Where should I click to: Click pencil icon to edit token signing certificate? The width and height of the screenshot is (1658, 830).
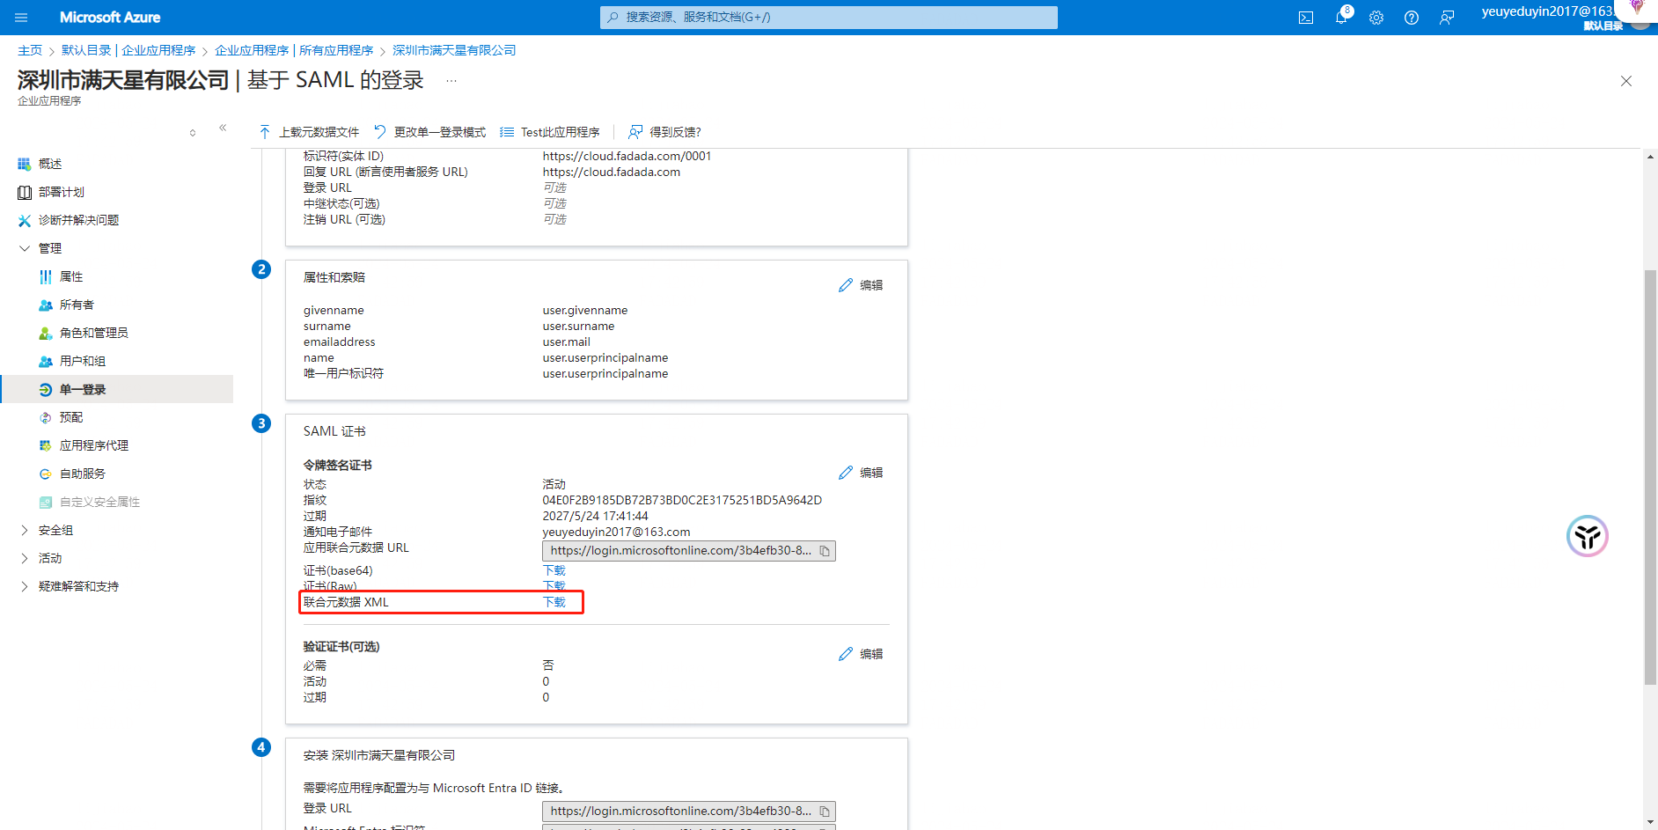tap(846, 473)
